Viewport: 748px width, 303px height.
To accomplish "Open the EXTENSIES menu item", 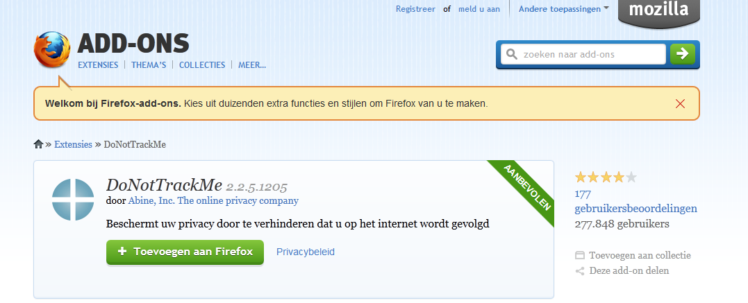I will (98, 65).
